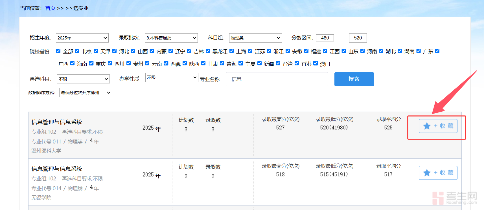Toggle the 澳门 region checkbox
The width and height of the screenshot is (484, 210).
[316, 63]
